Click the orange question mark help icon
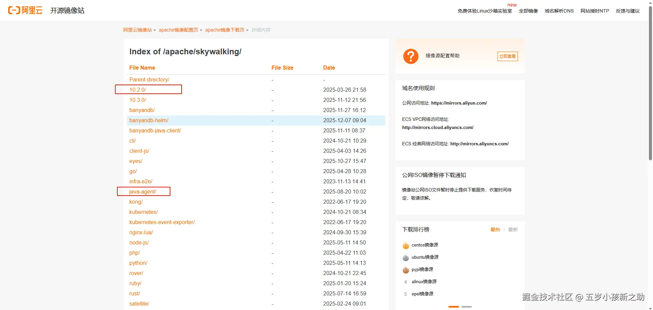 [x=411, y=56]
